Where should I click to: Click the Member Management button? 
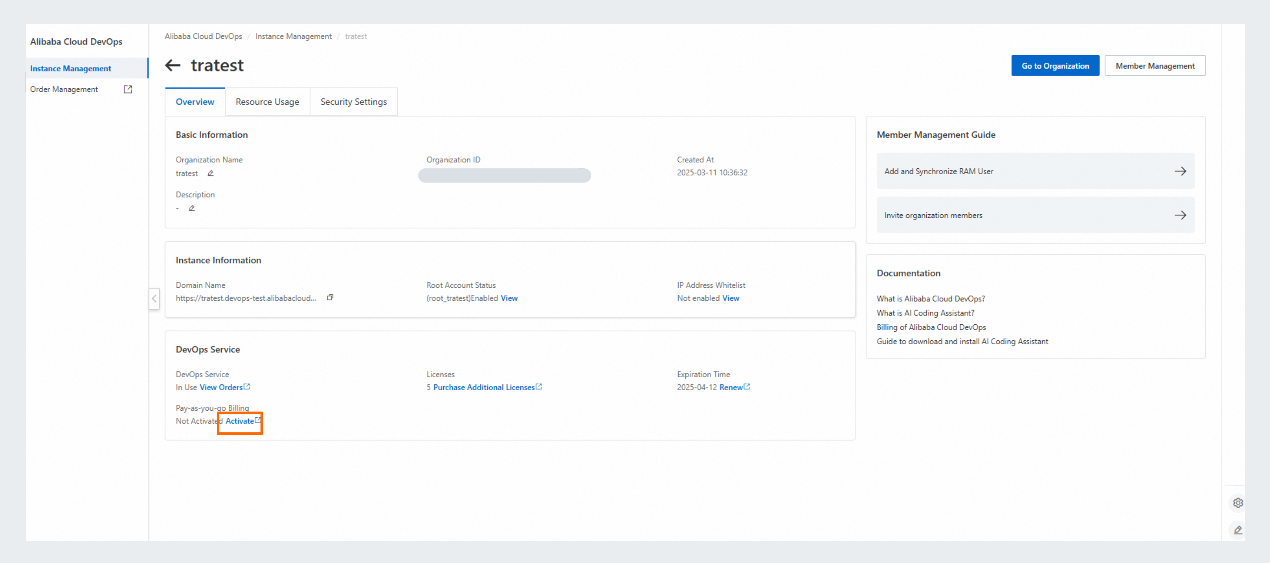pyautogui.click(x=1155, y=66)
